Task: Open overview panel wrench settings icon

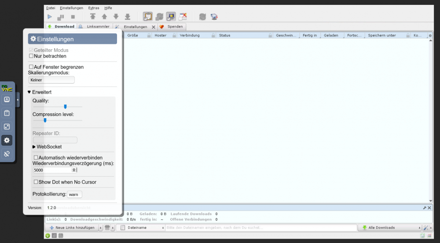Action: [425, 208]
